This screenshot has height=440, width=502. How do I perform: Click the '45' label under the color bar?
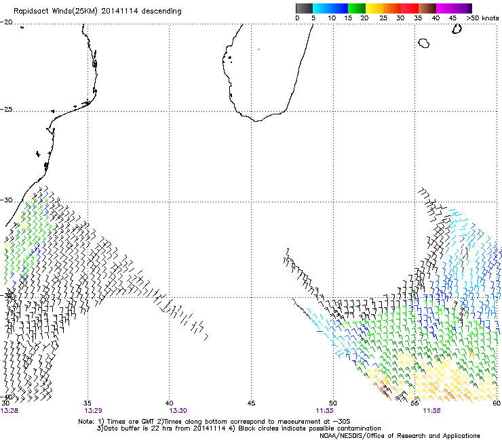coord(452,18)
